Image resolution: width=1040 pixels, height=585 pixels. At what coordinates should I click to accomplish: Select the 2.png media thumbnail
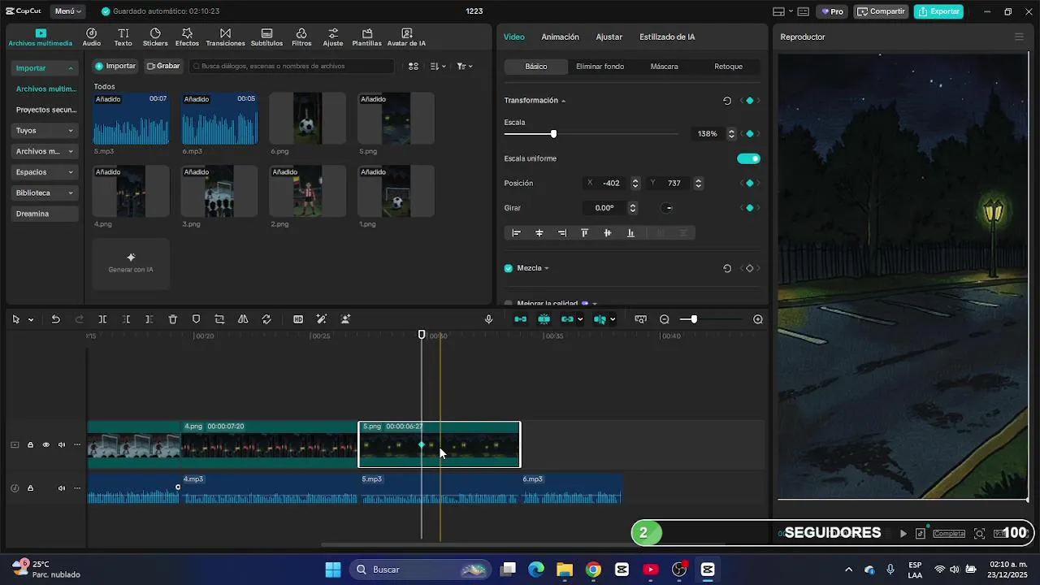(x=308, y=192)
